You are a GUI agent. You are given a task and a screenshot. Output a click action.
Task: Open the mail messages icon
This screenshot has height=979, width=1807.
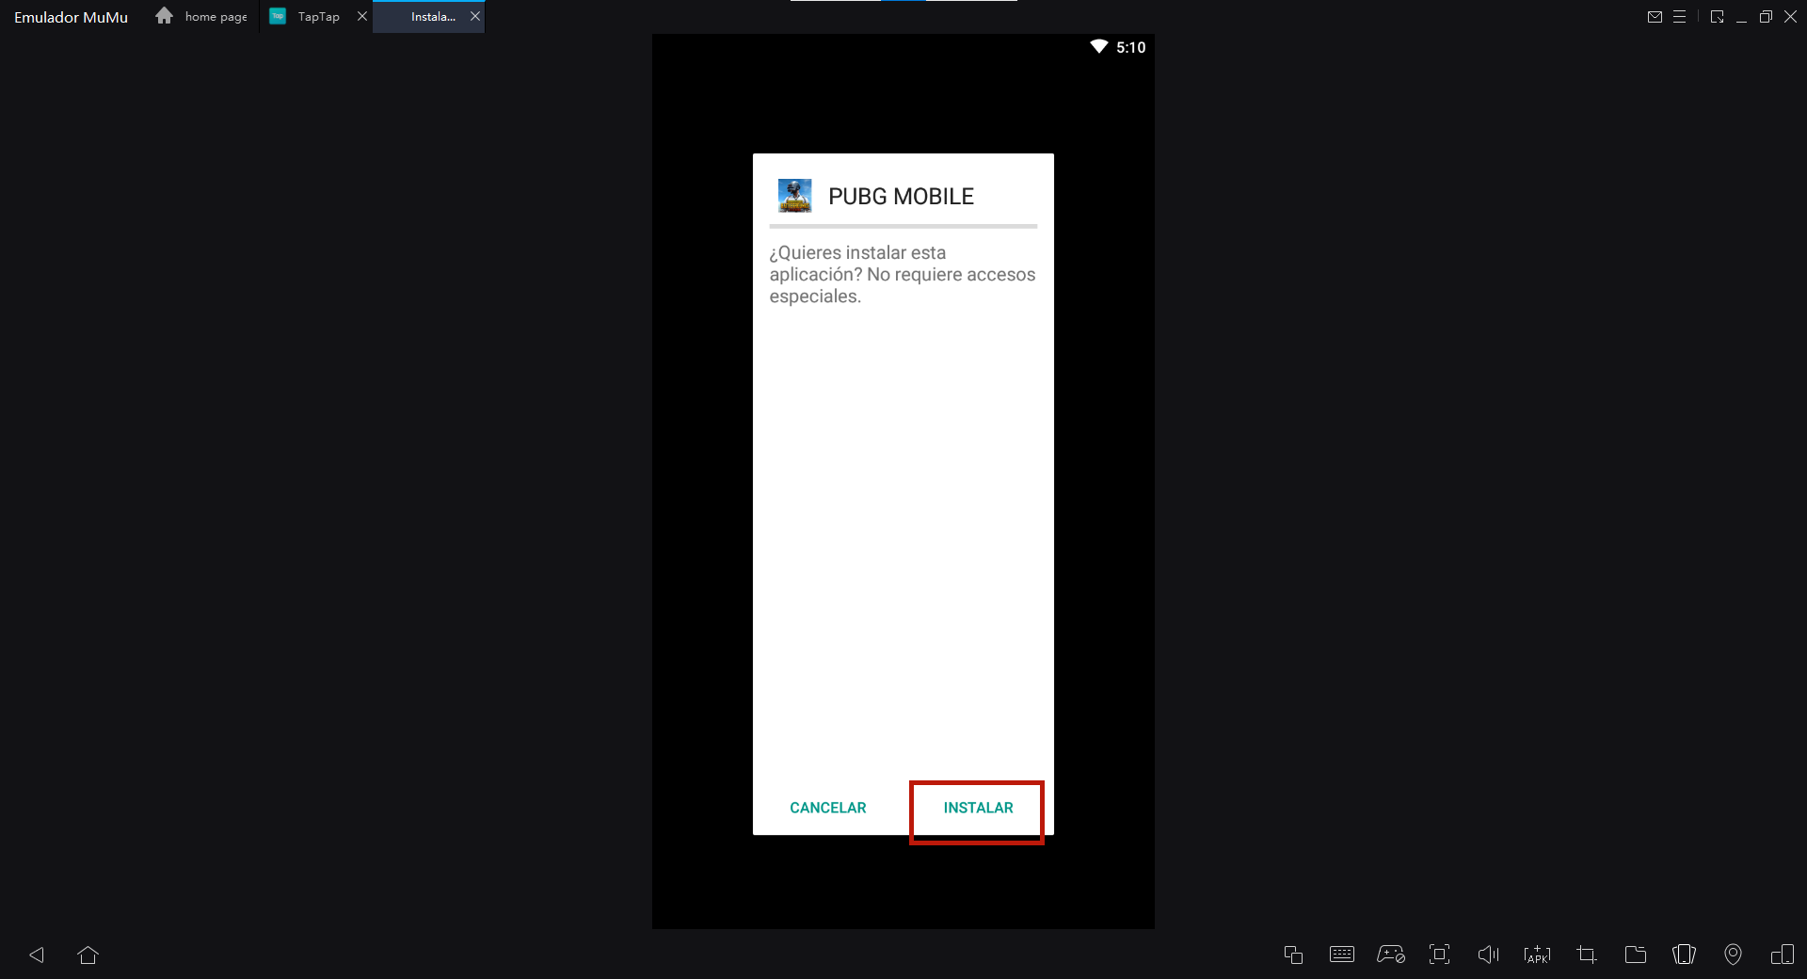click(x=1655, y=17)
